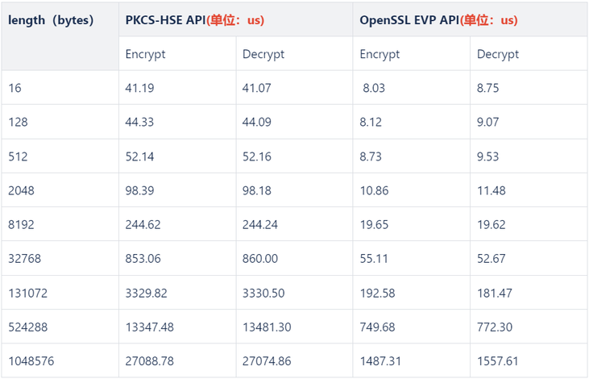Select the length cell reading 128
Screen dimensions: 589x379
[x=60, y=122]
